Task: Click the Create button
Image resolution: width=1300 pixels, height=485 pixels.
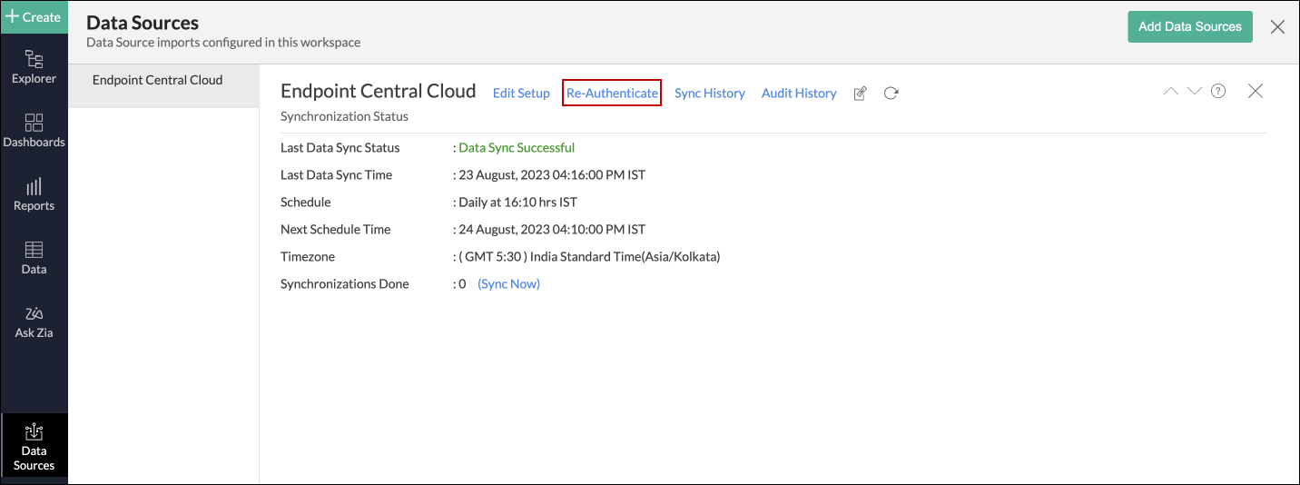Action: 34,16
